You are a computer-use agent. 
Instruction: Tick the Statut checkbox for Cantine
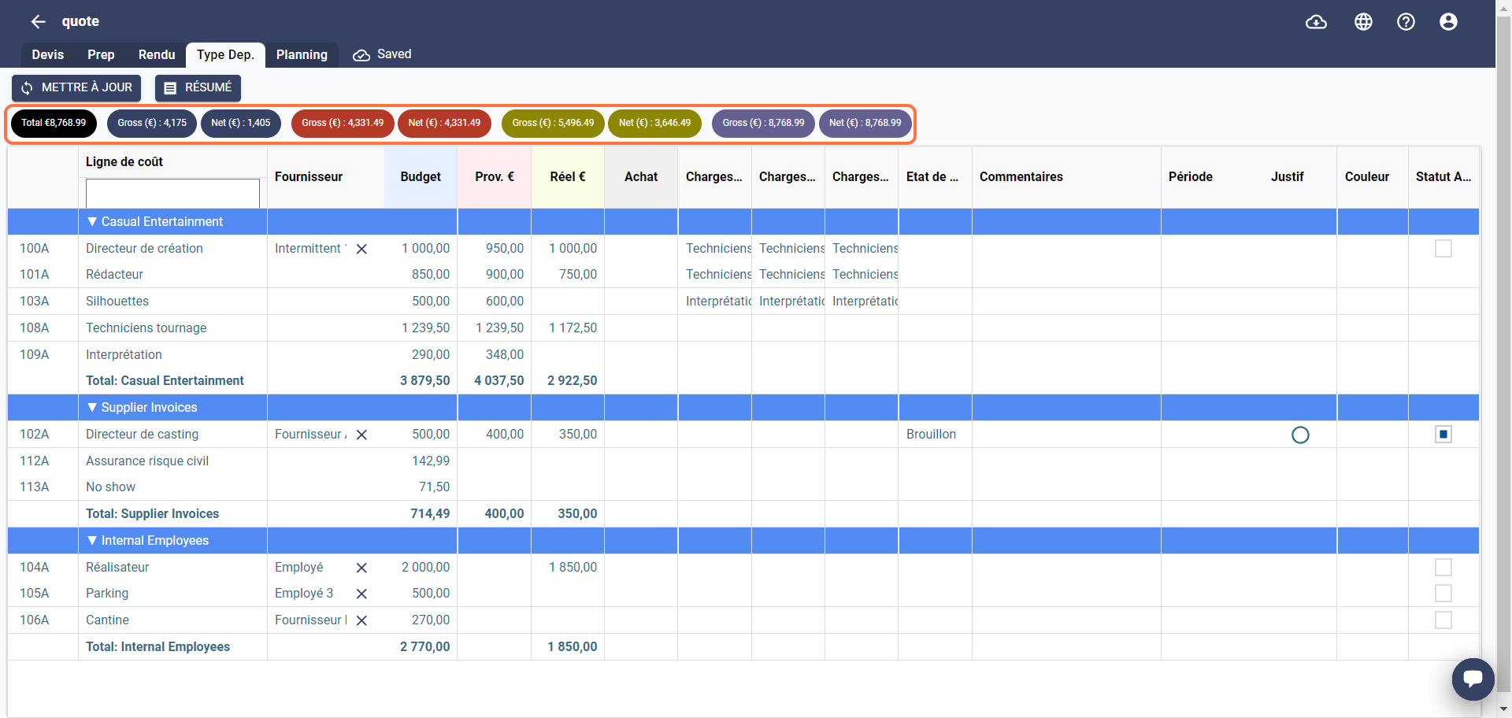coord(1443,620)
